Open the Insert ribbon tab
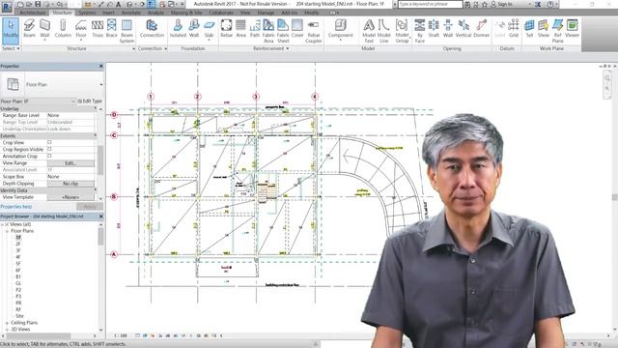Image resolution: width=618 pixels, height=348 pixels. (108, 13)
